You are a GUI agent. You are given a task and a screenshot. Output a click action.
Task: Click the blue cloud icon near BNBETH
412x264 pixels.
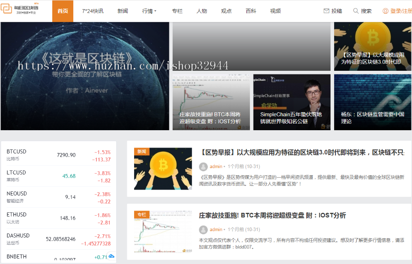[x=111, y=256]
